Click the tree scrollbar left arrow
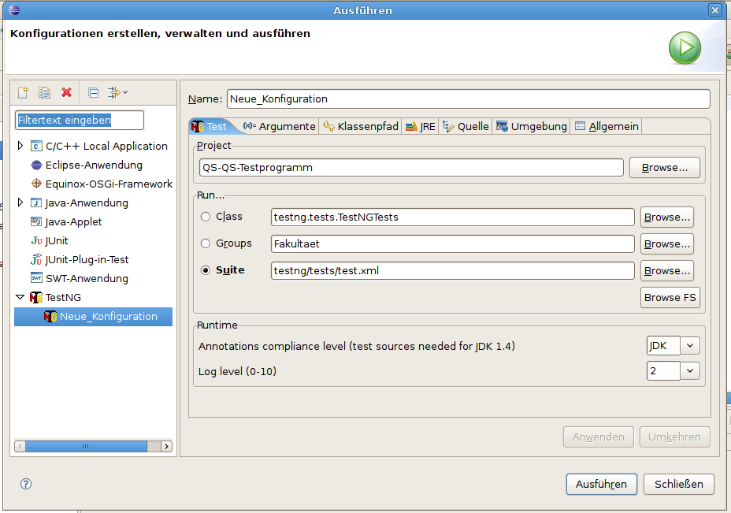 pos(20,446)
